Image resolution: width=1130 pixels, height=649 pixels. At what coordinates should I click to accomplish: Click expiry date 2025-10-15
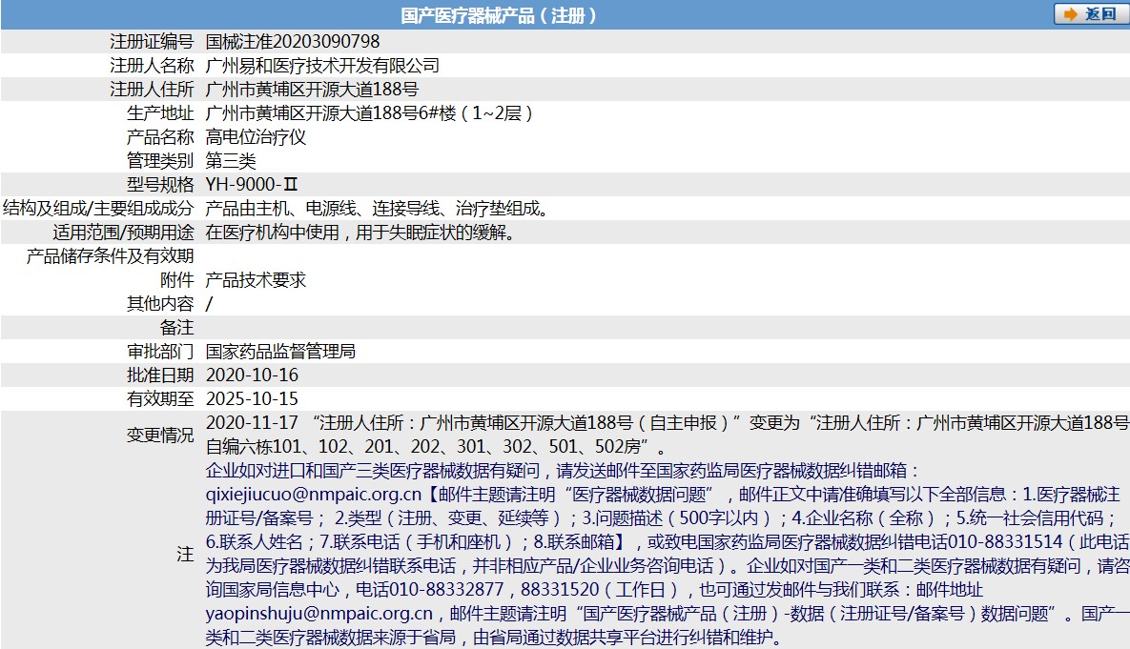tap(252, 398)
